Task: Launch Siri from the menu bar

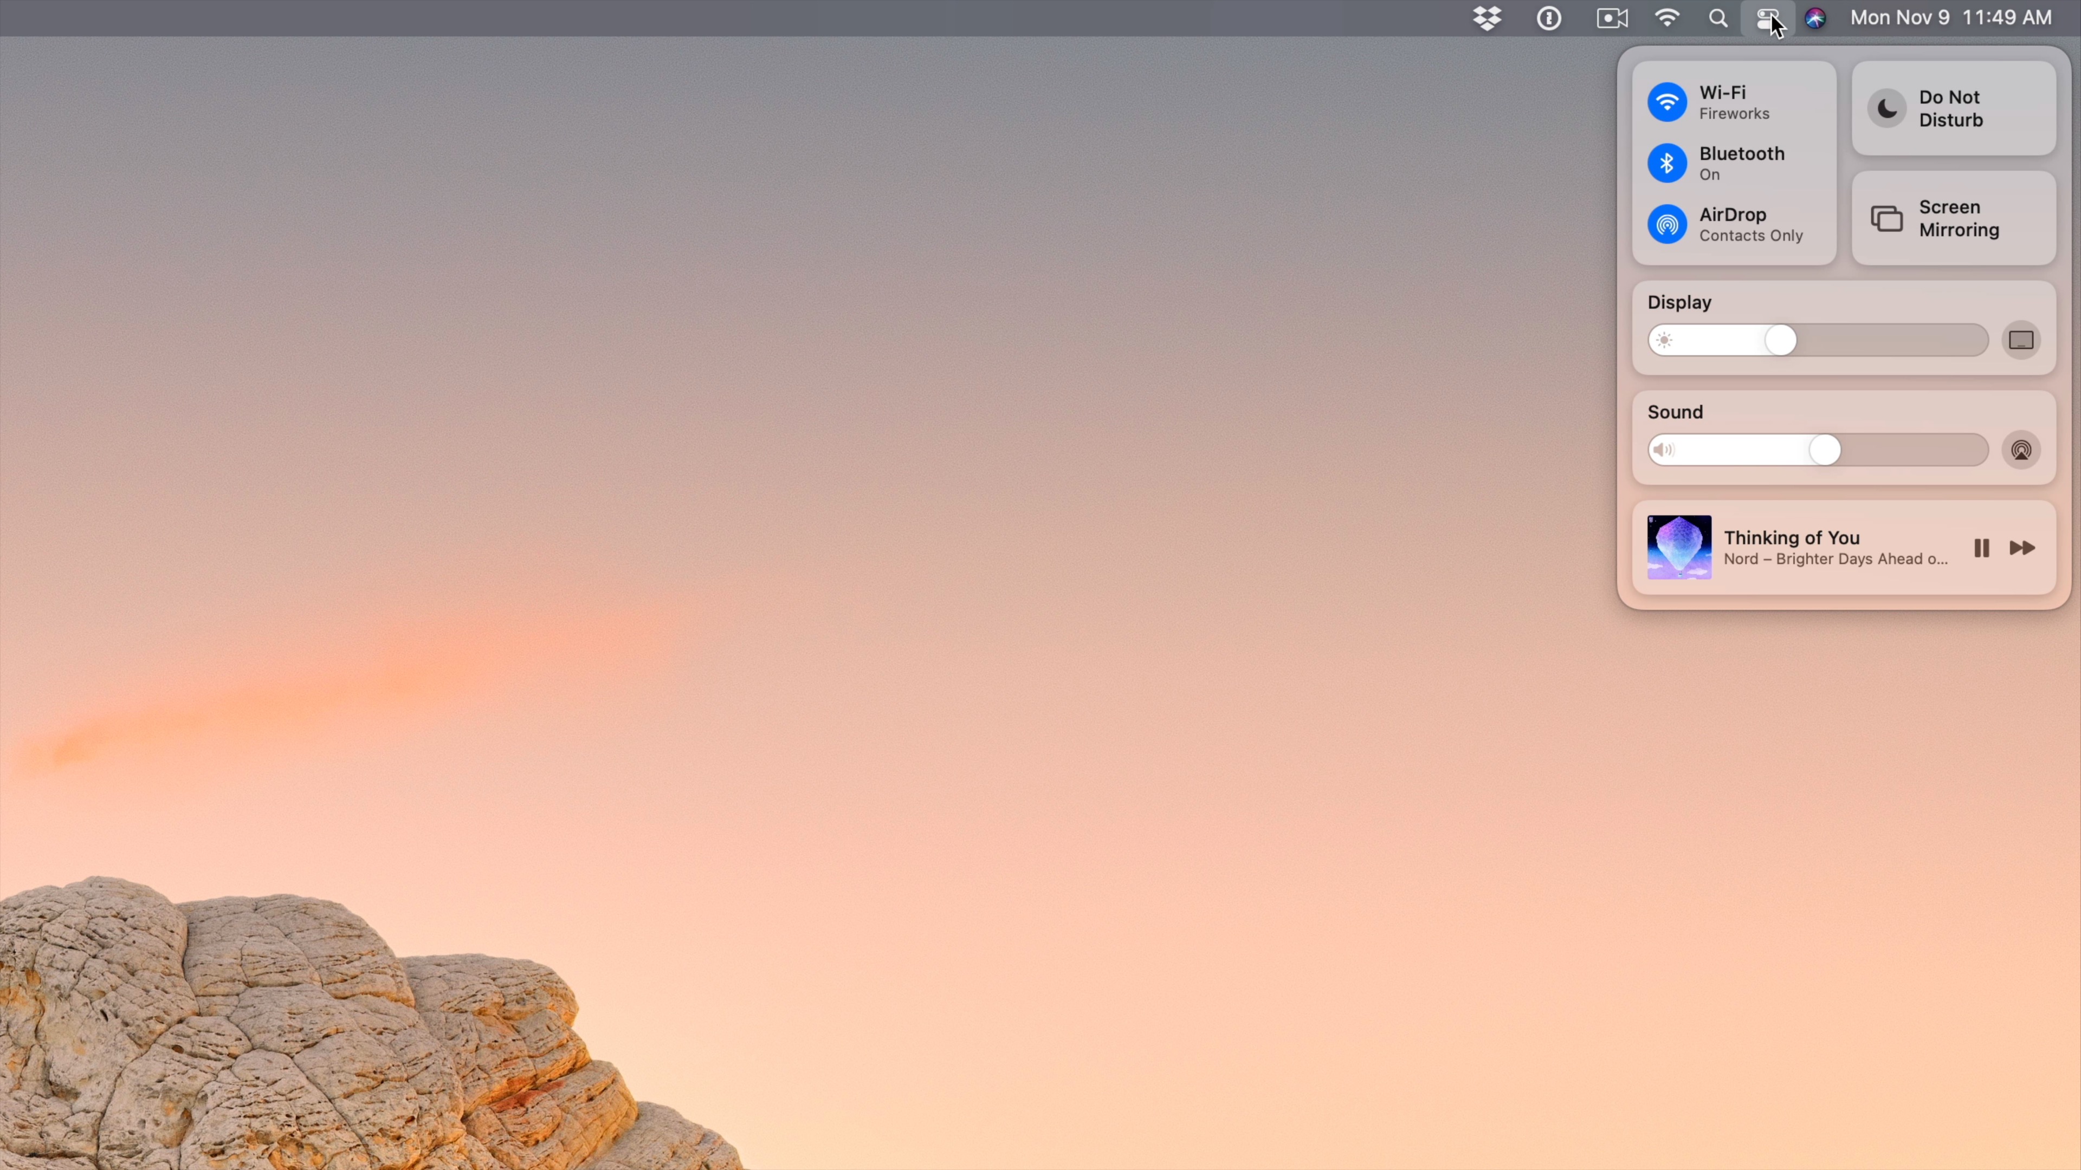Action: 1815,18
